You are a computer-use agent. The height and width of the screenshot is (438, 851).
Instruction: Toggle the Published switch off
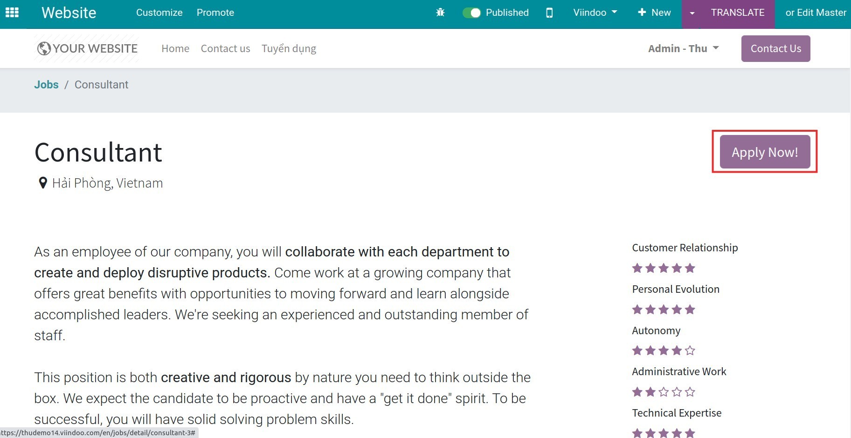pos(471,13)
